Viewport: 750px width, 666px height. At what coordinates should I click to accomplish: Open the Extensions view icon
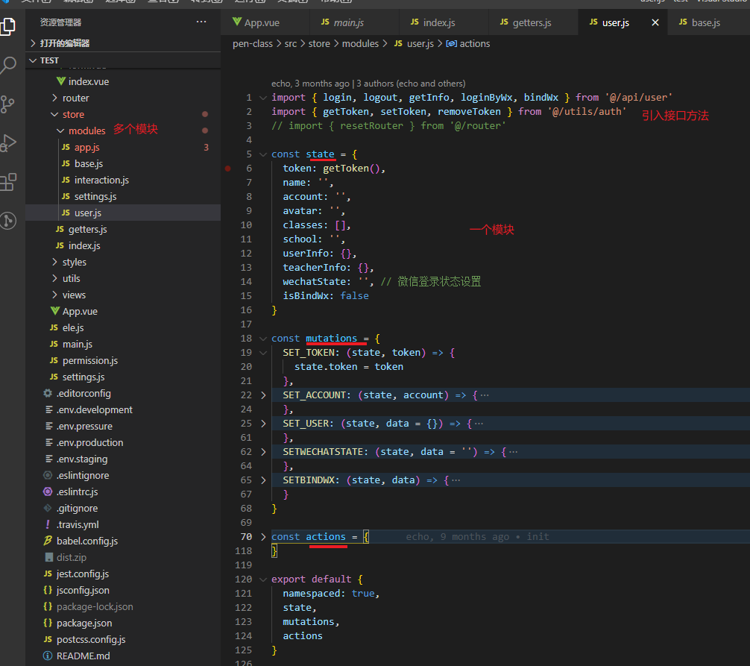click(x=7, y=181)
